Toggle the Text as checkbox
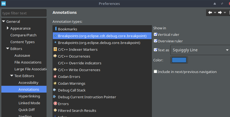The width and height of the screenshot is (230, 117). [x=155, y=50]
